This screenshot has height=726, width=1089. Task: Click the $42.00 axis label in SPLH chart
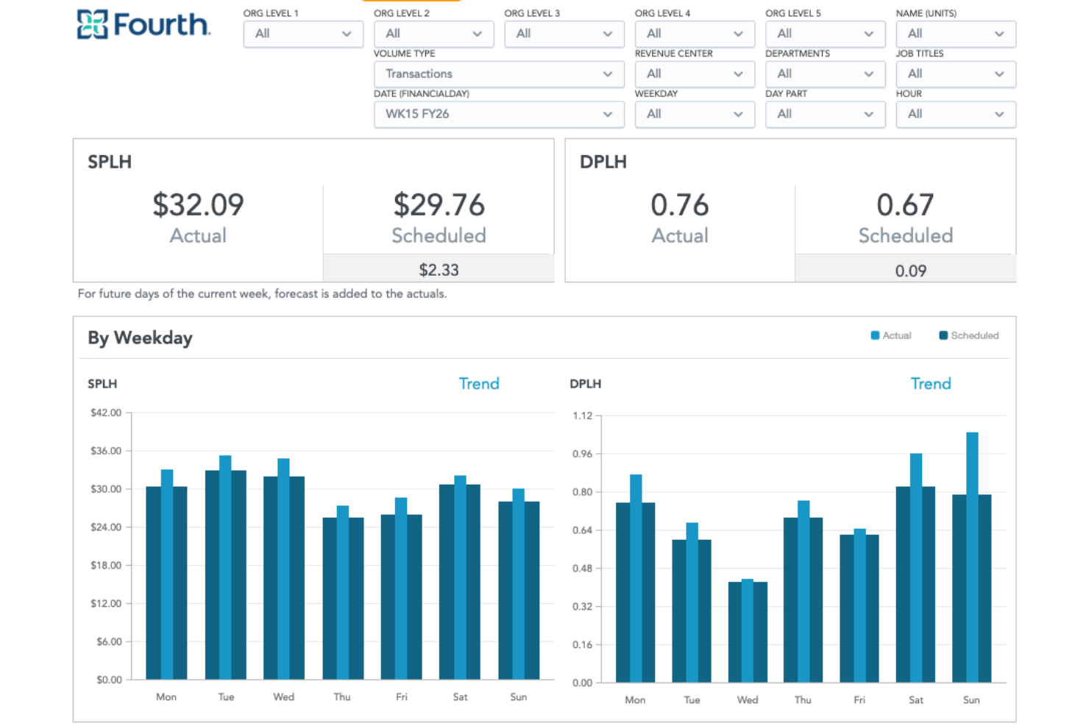coord(106,413)
